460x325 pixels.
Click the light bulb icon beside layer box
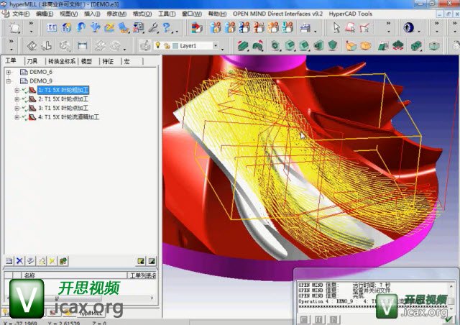click(157, 45)
